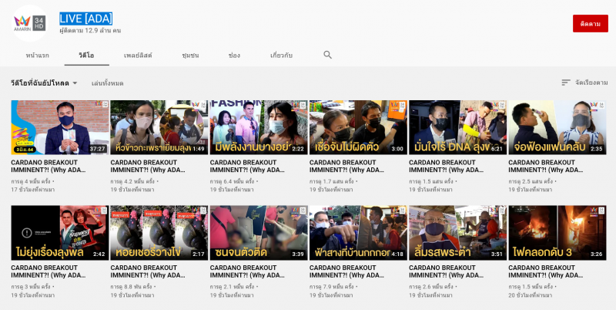Play the fire video thumbnail lasting 3:26
Viewport: 616px width, 310px height.
click(x=557, y=232)
